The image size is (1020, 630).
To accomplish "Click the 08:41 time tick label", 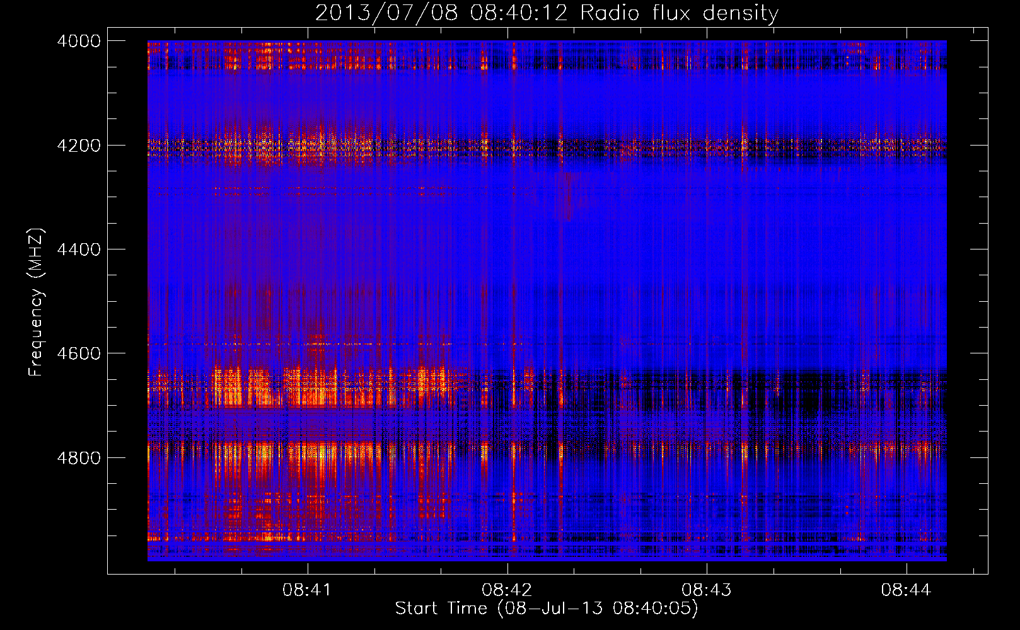I will [307, 590].
